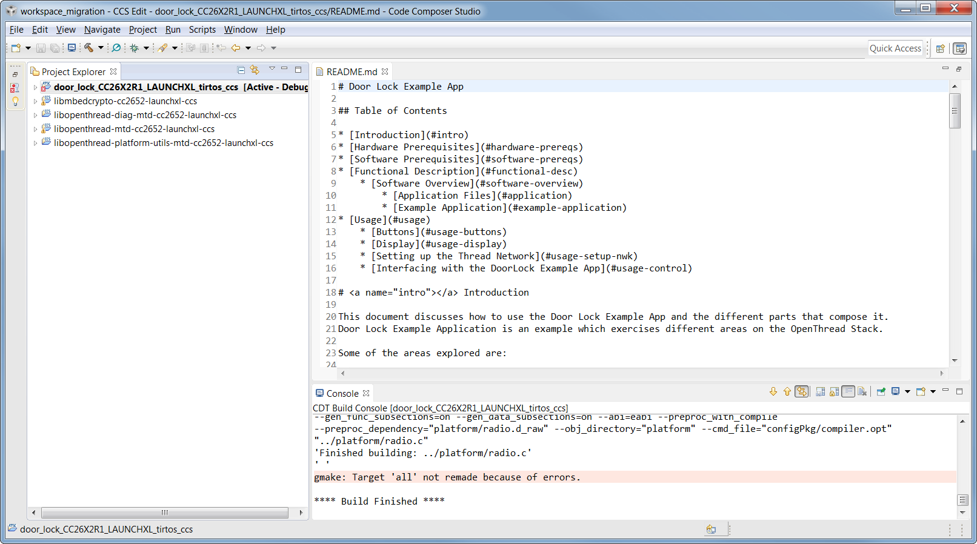The width and height of the screenshot is (977, 544).
Task: Click the Quick Access search field
Action: click(895, 48)
